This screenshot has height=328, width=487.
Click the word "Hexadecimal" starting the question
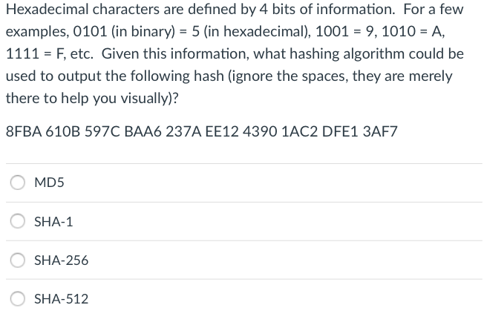pos(48,10)
